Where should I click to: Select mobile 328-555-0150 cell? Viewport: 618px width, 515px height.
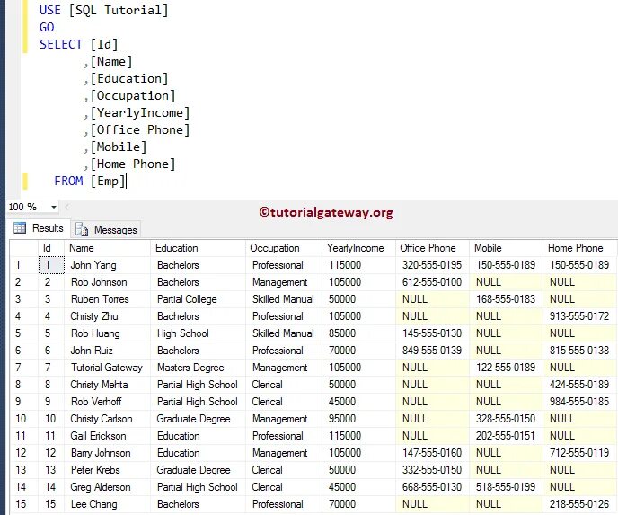click(x=506, y=419)
